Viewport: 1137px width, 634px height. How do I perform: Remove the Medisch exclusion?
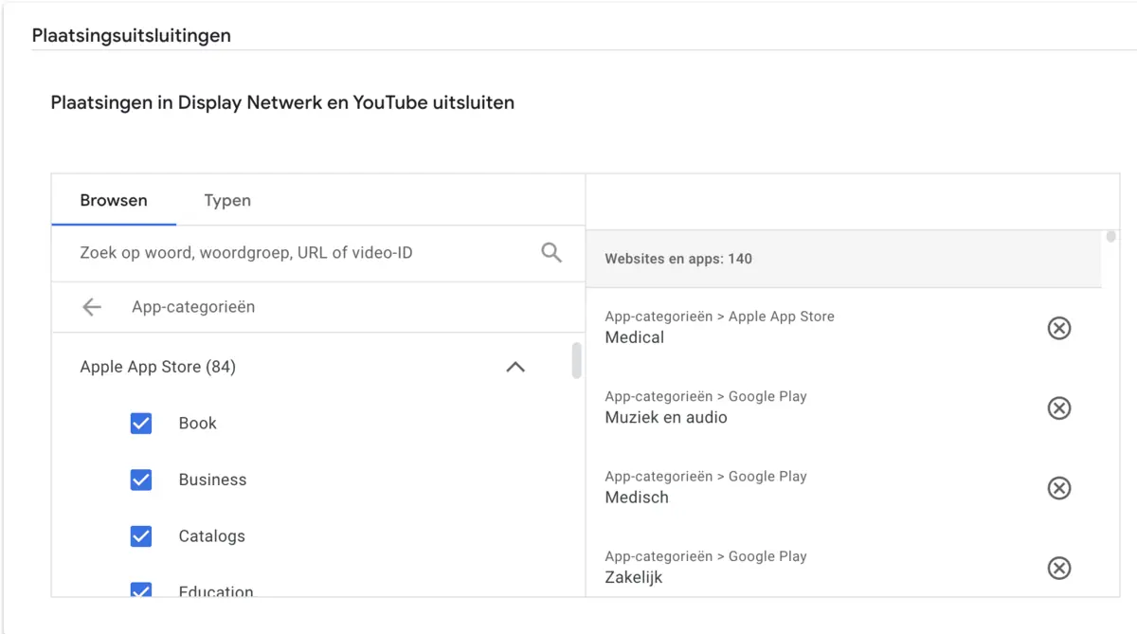click(x=1058, y=488)
